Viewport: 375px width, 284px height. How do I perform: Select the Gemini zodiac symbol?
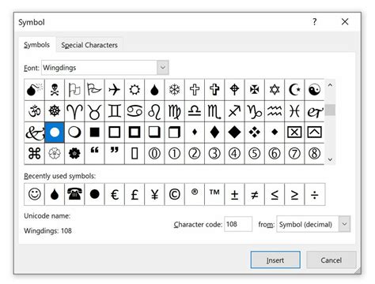(x=115, y=111)
